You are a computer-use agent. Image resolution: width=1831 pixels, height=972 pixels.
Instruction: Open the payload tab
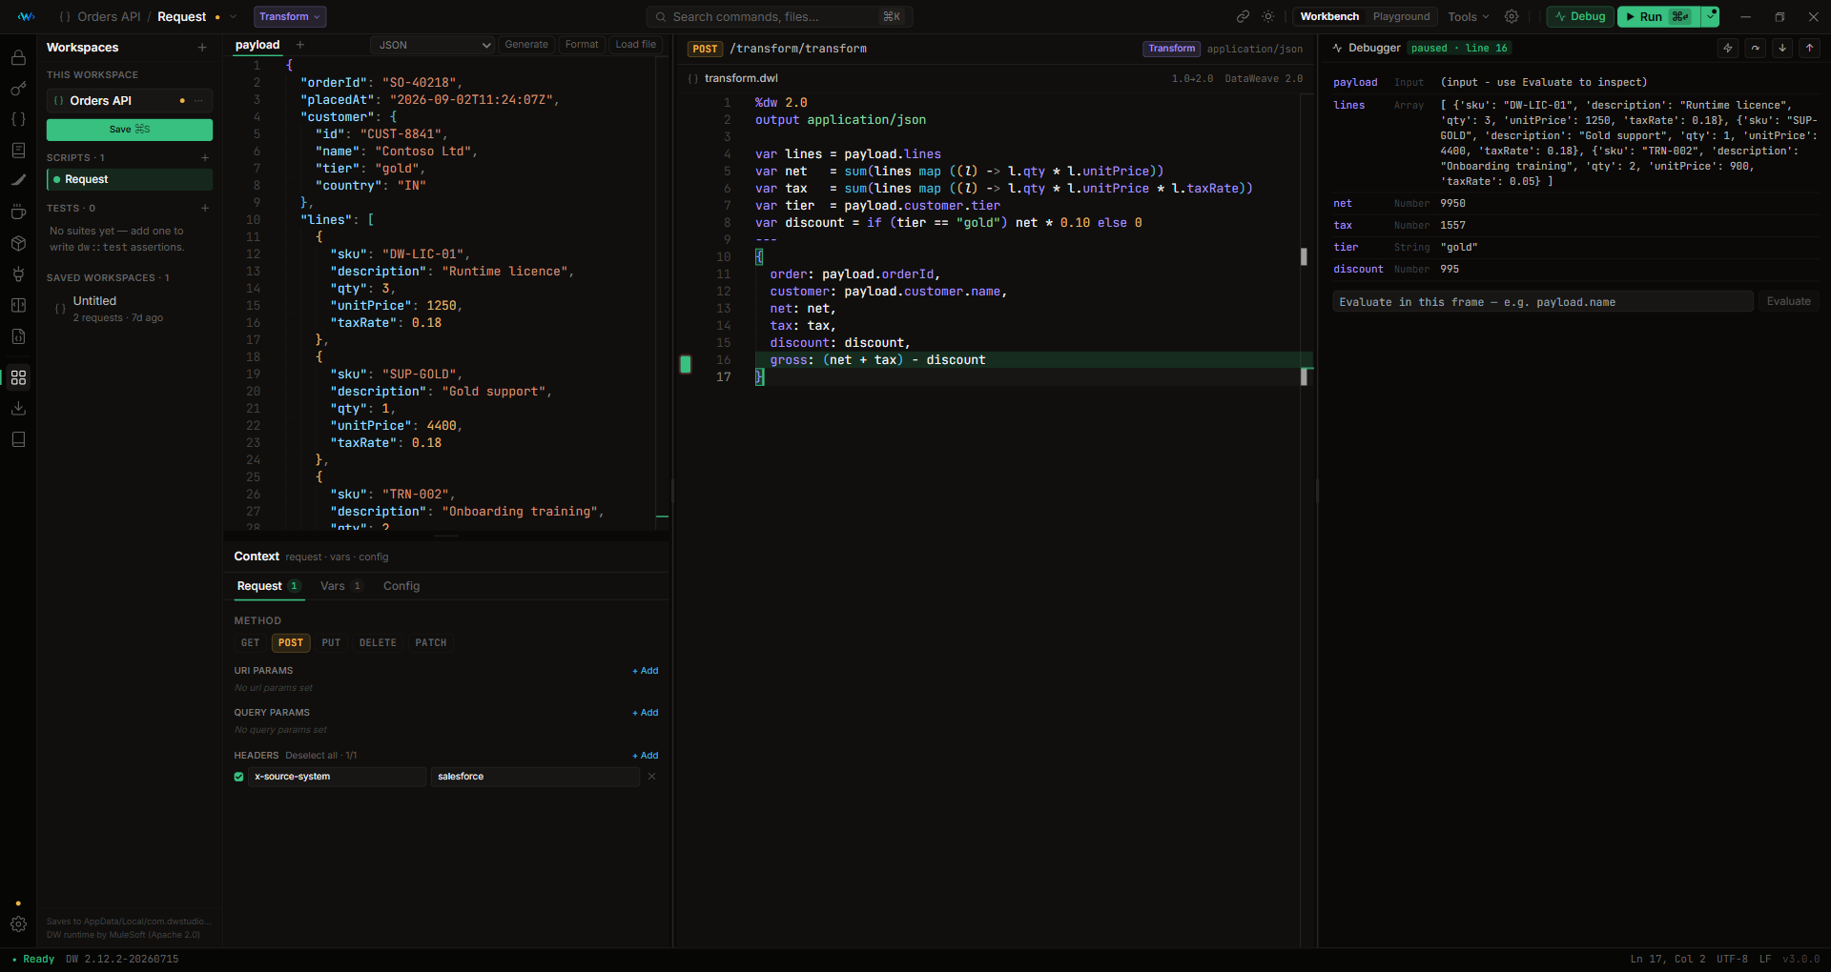click(x=257, y=45)
